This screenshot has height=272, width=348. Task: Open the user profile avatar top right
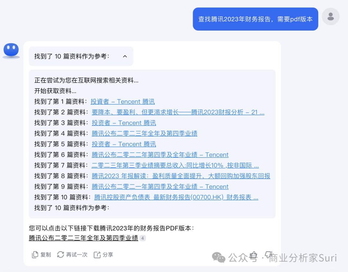click(331, 16)
